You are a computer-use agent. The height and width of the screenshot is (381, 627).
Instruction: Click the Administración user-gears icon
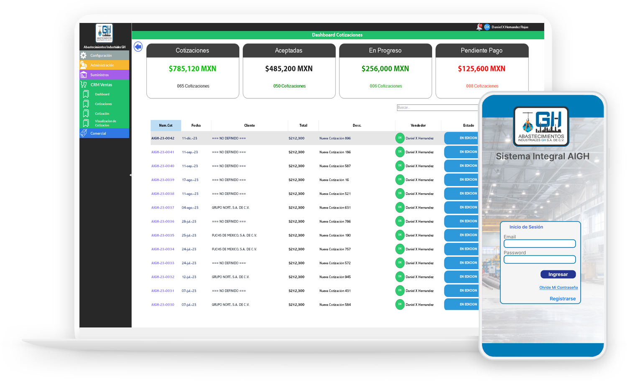(84, 65)
